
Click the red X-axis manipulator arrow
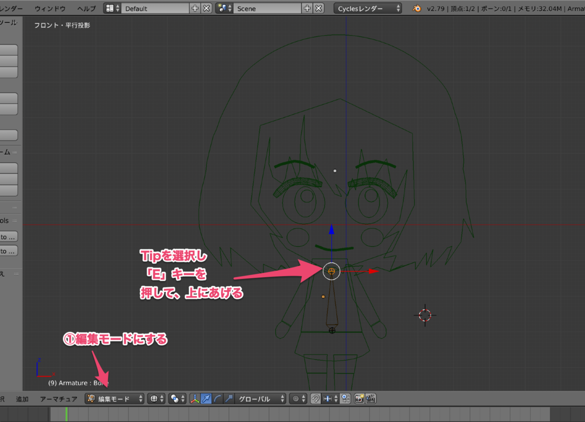coord(374,271)
